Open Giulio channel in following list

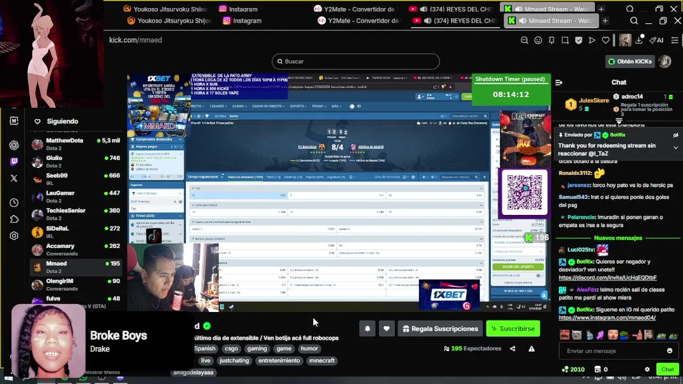point(76,162)
